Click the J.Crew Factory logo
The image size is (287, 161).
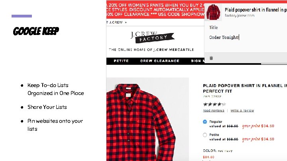152,37
